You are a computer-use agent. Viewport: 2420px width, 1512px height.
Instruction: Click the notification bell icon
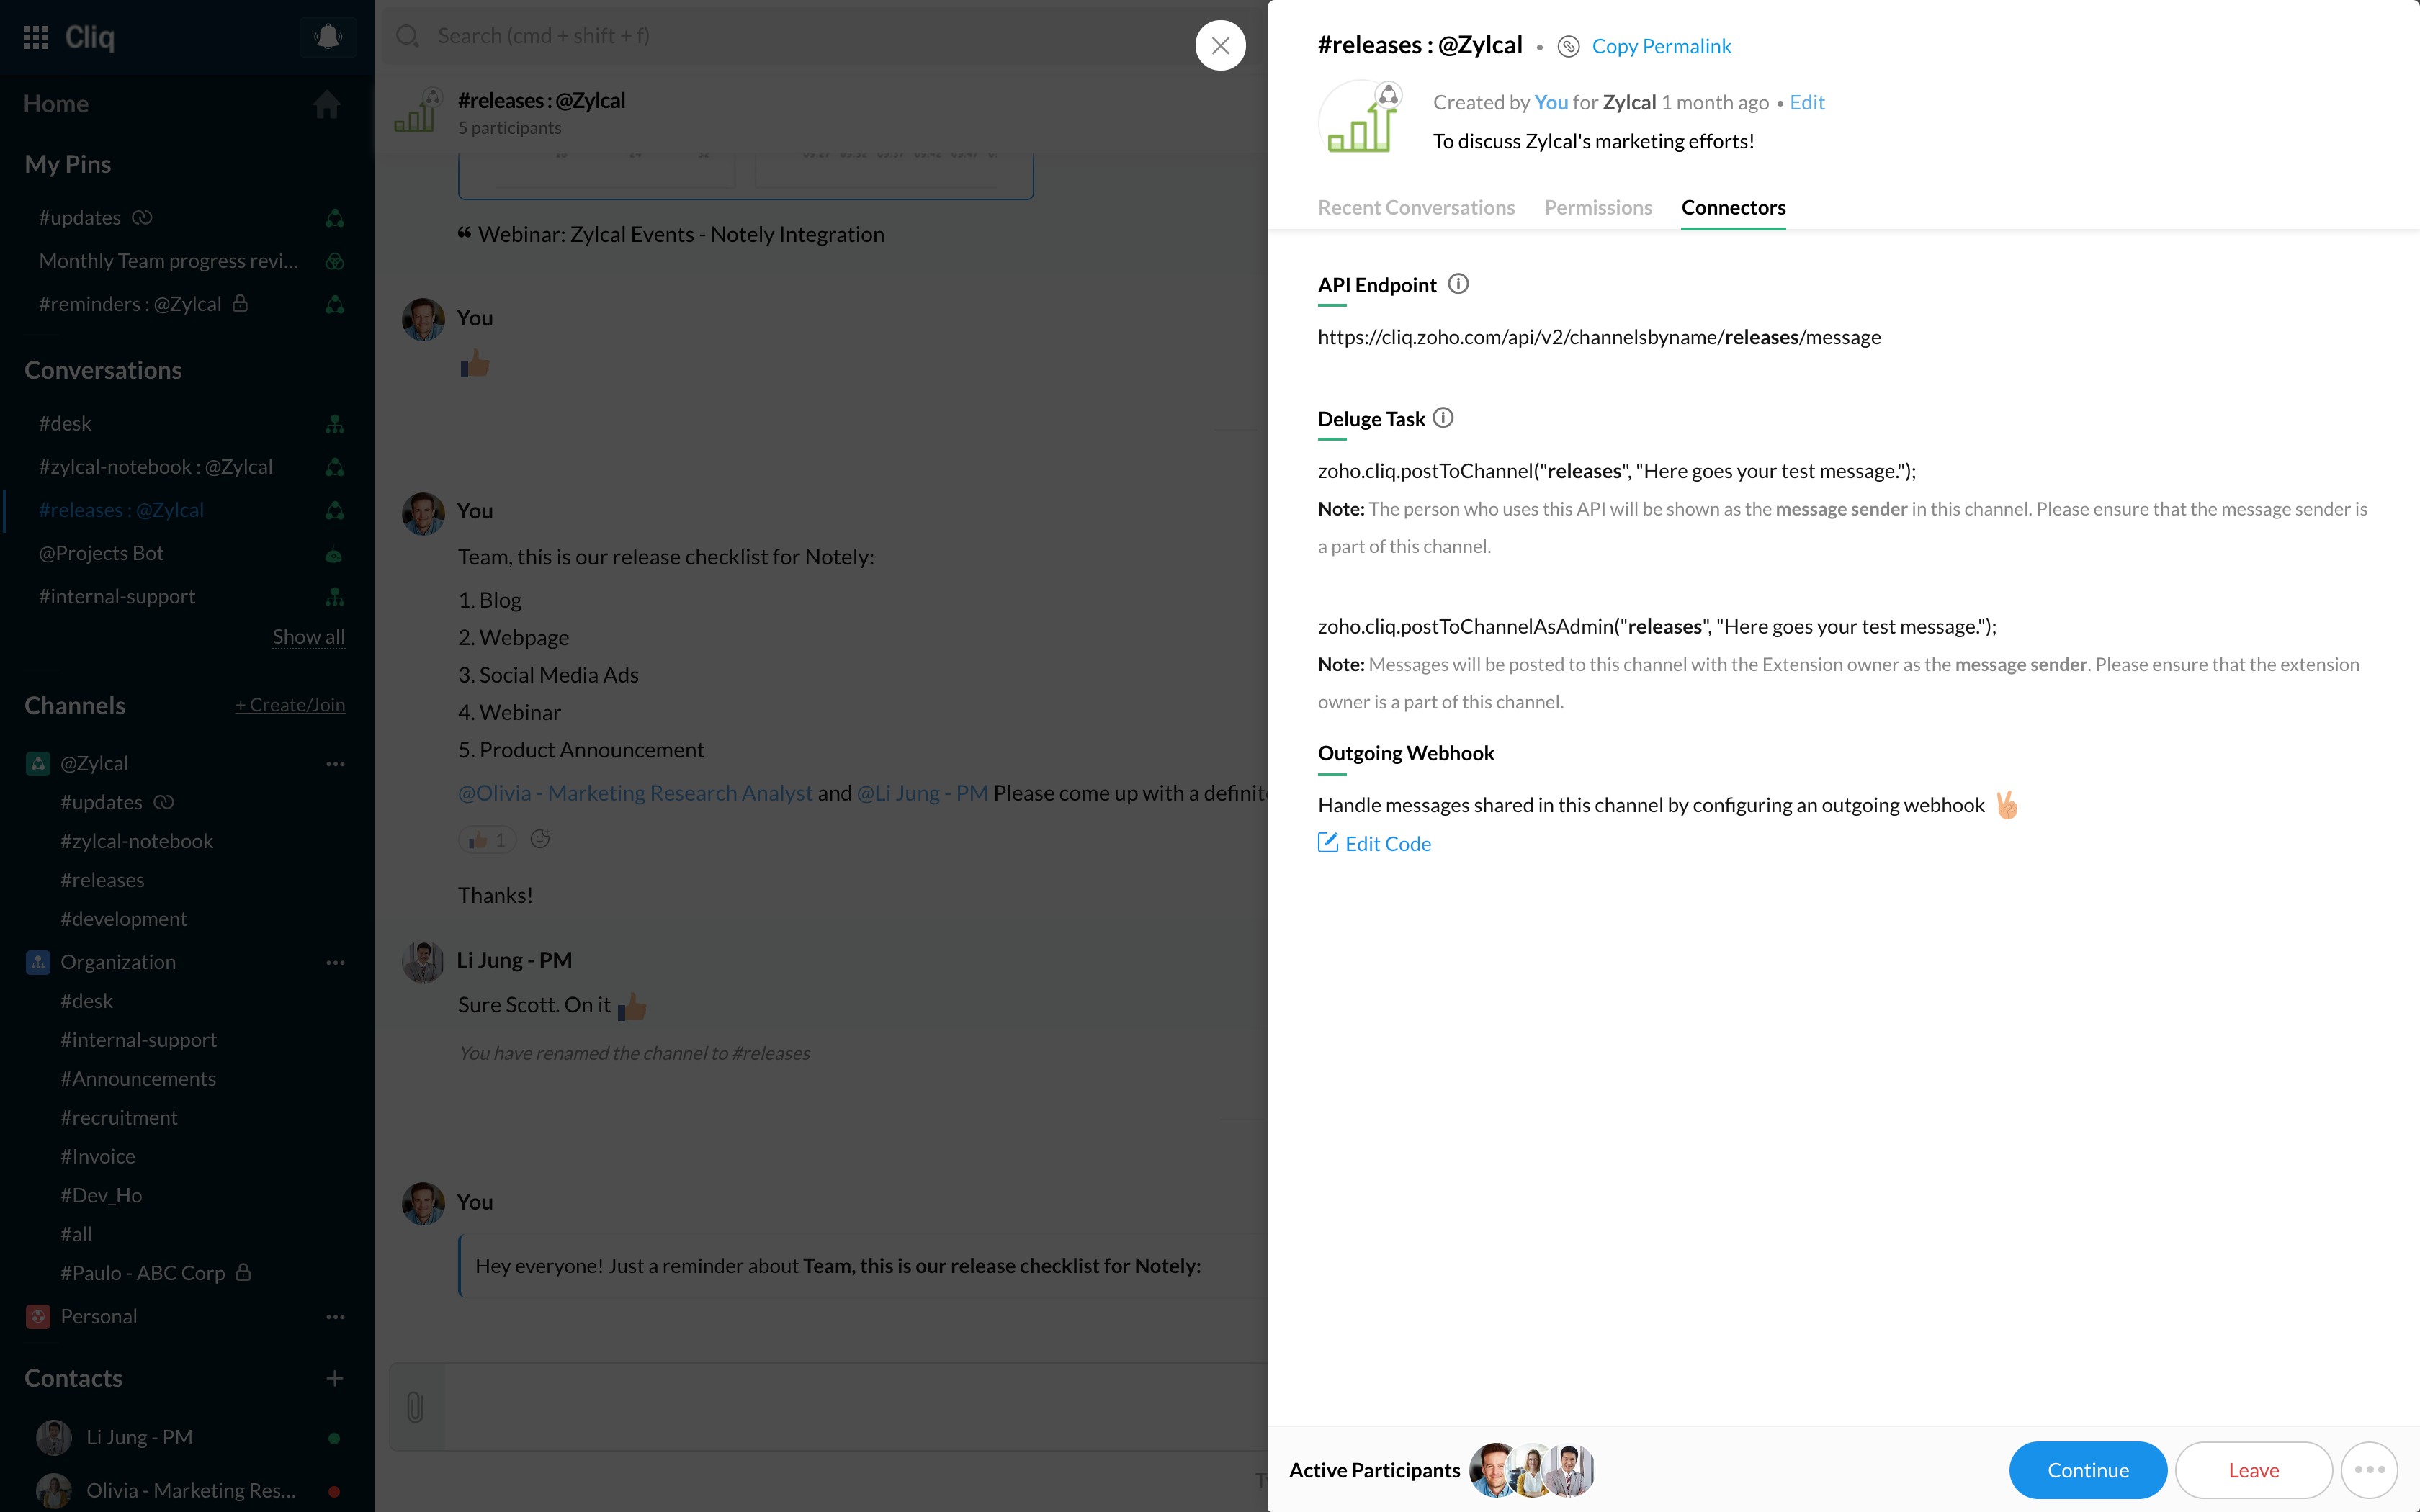pyautogui.click(x=327, y=37)
